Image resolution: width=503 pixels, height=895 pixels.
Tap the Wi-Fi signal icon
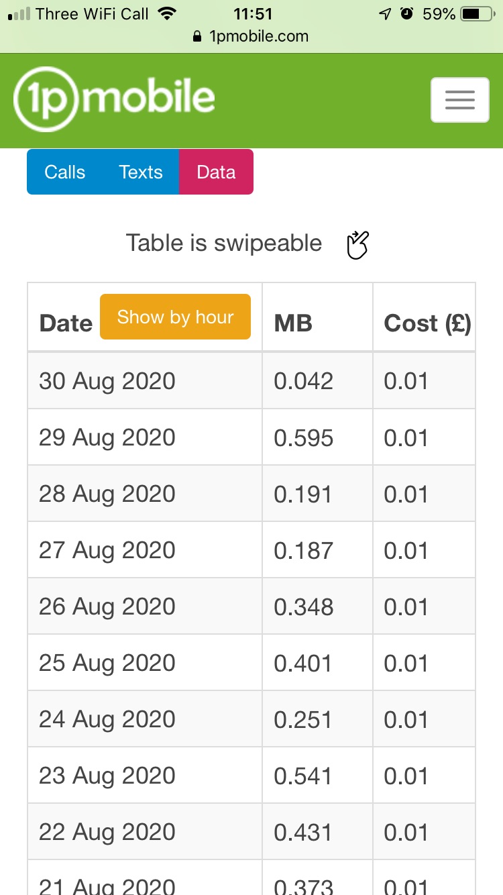click(168, 14)
